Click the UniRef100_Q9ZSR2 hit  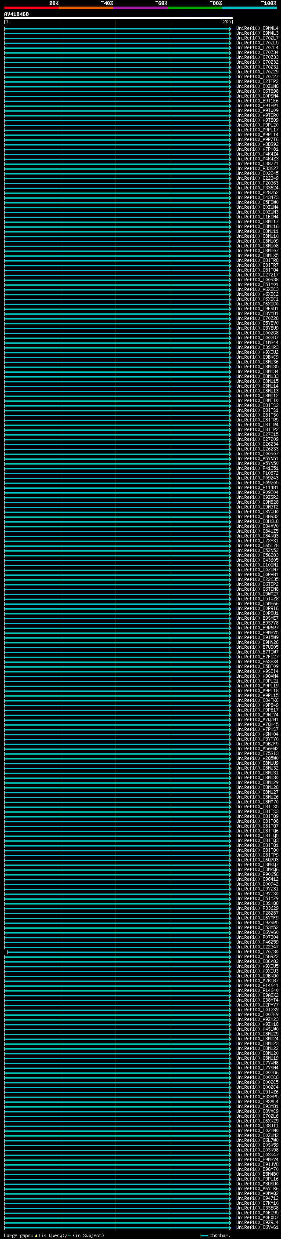pyautogui.click(x=257, y=498)
